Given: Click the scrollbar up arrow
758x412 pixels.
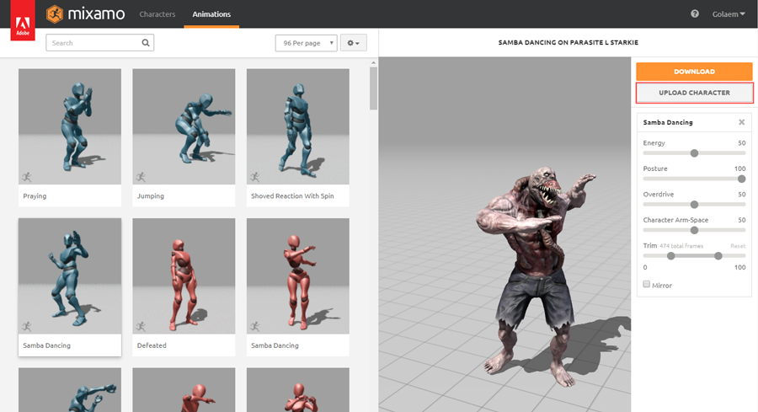Looking at the screenshot, I should point(373,63).
